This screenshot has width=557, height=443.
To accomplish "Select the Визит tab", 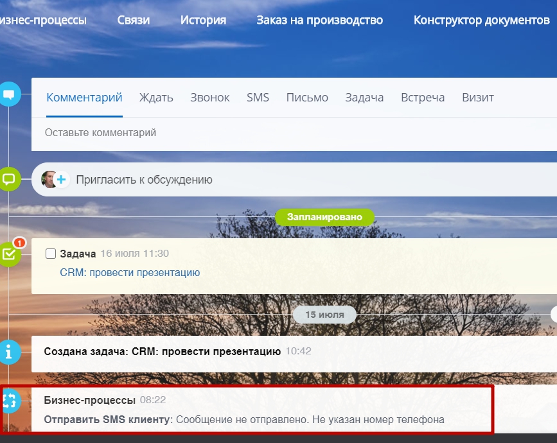I will pos(478,98).
